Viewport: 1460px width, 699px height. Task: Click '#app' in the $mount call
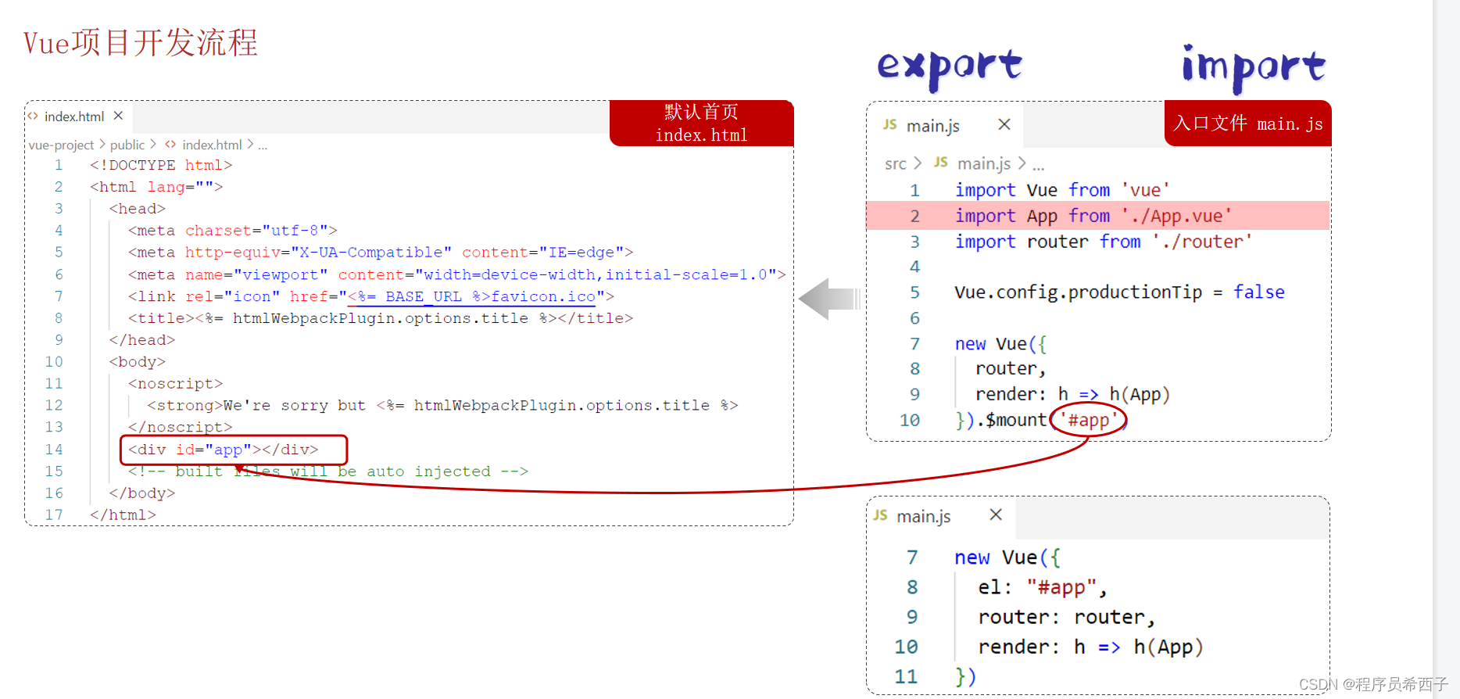point(1089,421)
